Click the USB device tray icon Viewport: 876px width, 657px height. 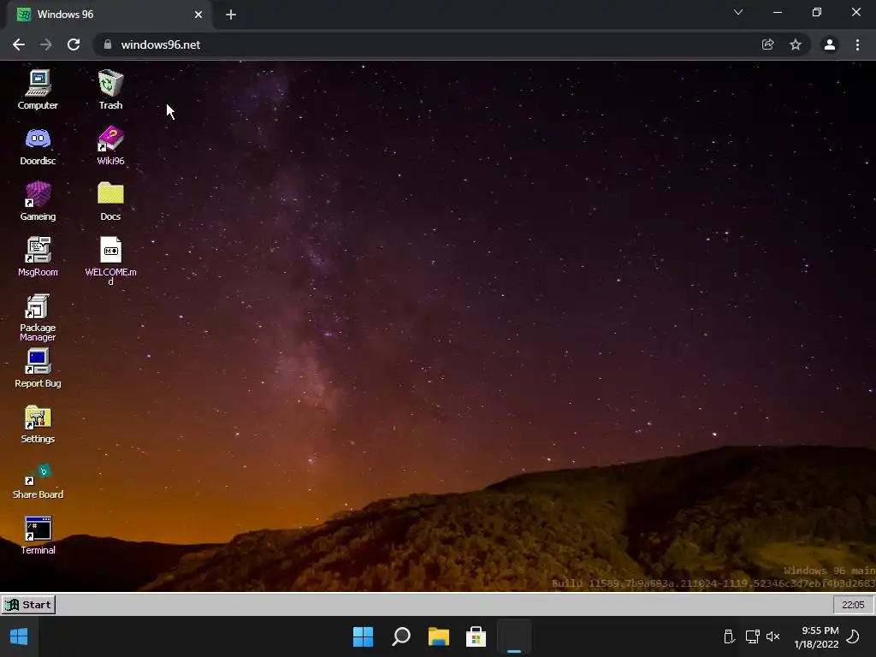click(x=729, y=636)
